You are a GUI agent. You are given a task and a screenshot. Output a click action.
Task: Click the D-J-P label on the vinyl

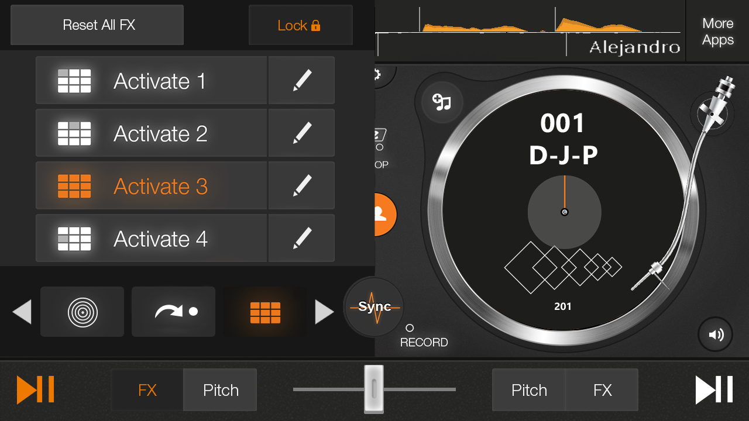pos(564,156)
